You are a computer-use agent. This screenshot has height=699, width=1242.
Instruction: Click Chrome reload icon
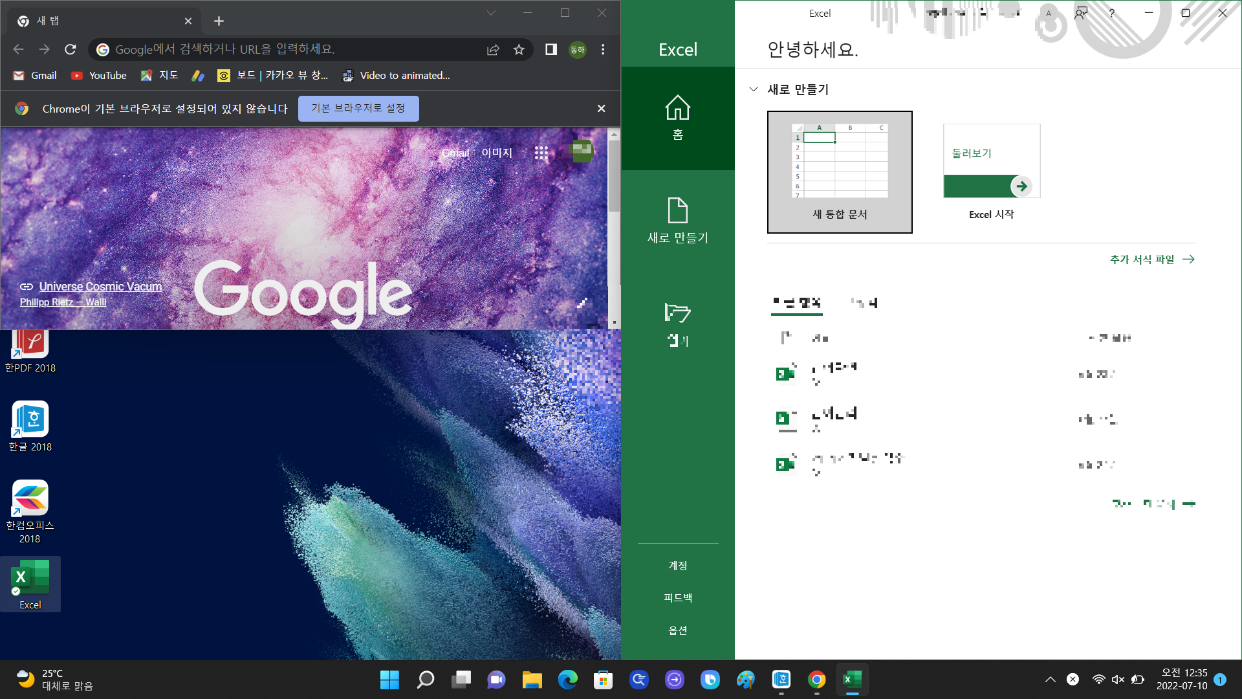point(71,50)
